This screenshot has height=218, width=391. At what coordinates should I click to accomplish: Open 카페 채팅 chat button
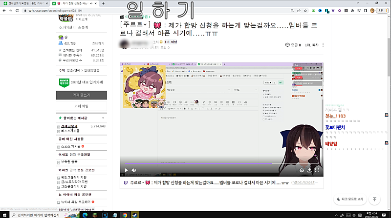point(82,106)
